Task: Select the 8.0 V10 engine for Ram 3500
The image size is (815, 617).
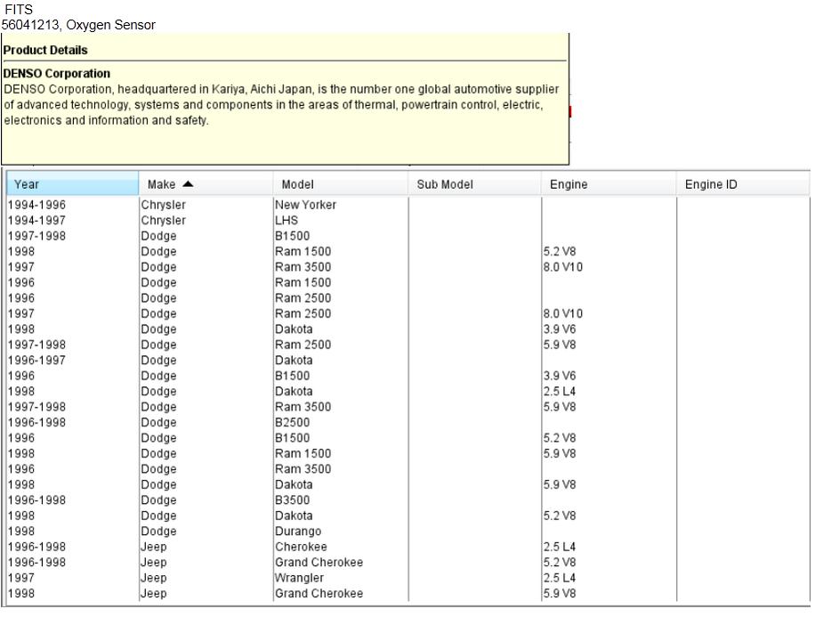Action: point(562,267)
